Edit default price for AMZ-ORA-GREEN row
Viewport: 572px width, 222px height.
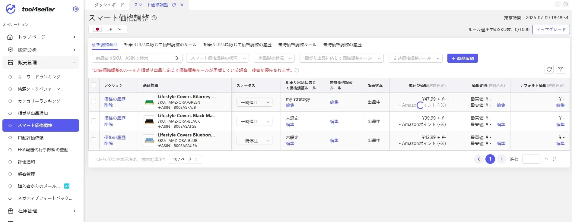coord(561,105)
